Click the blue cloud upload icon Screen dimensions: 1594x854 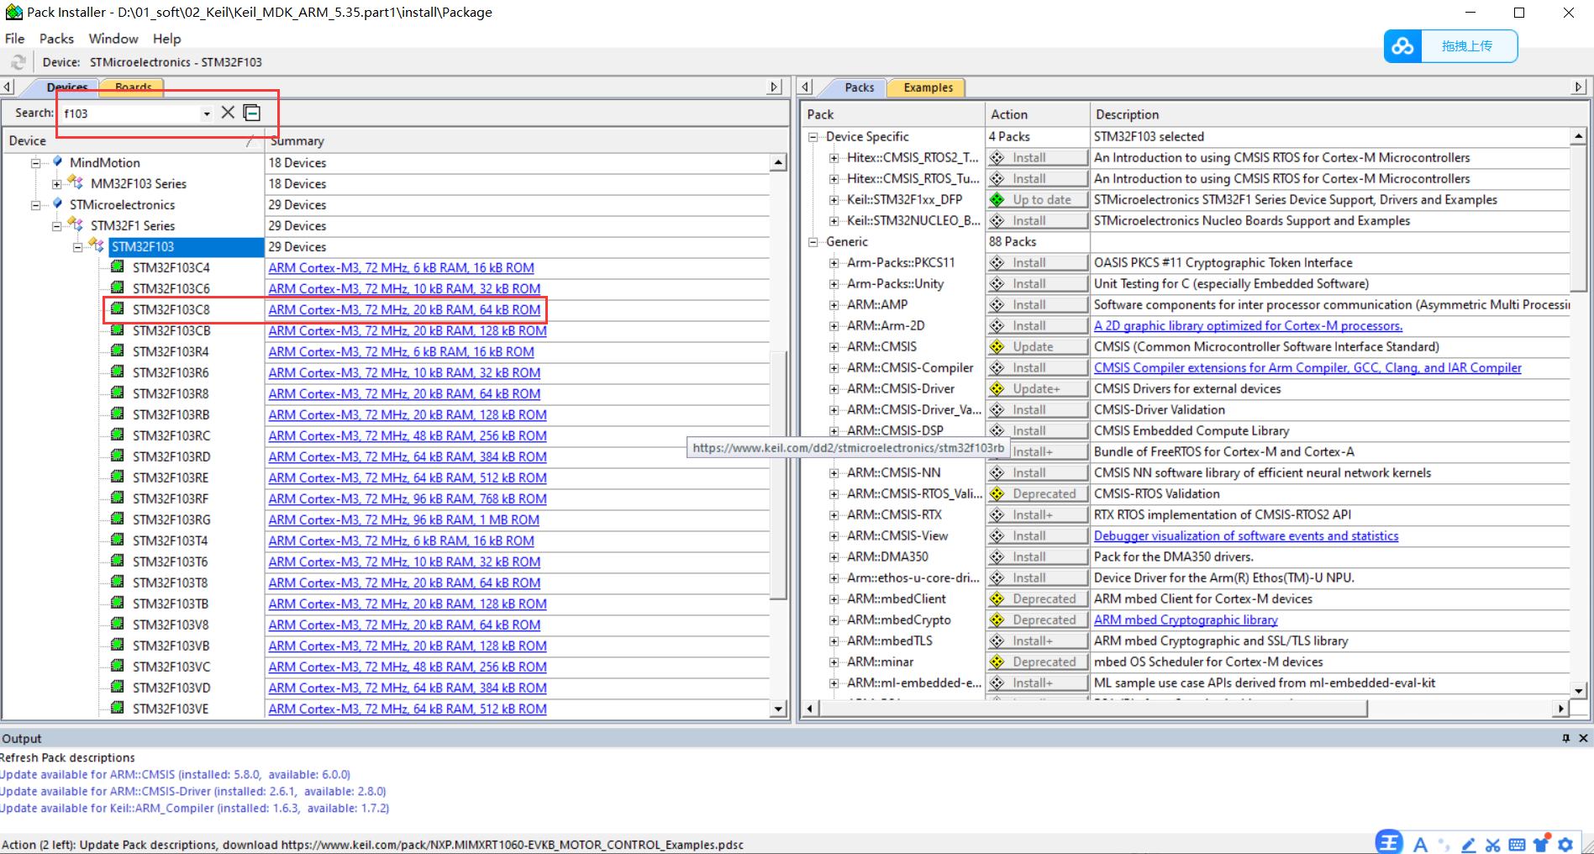pos(1402,46)
